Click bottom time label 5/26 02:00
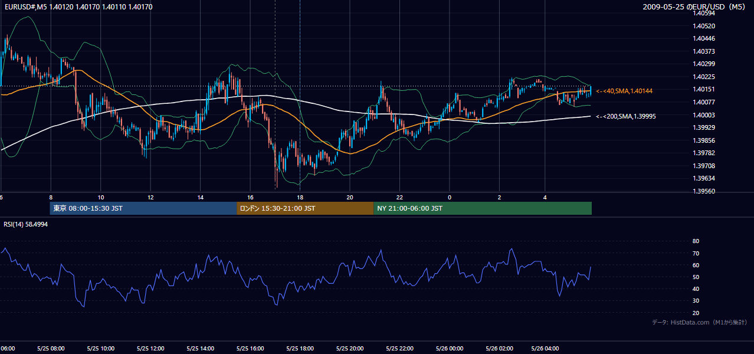The image size is (754, 354). [x=499, y=348]
